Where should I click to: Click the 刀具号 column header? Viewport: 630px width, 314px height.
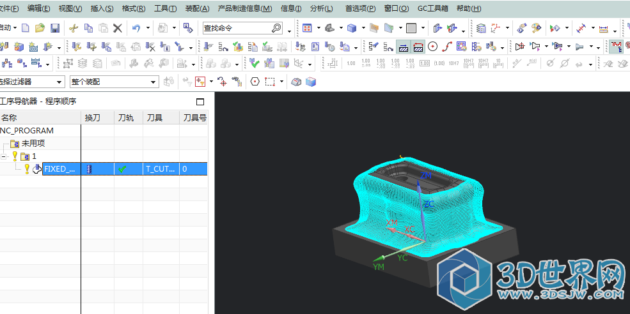click(x=194, y=118)
